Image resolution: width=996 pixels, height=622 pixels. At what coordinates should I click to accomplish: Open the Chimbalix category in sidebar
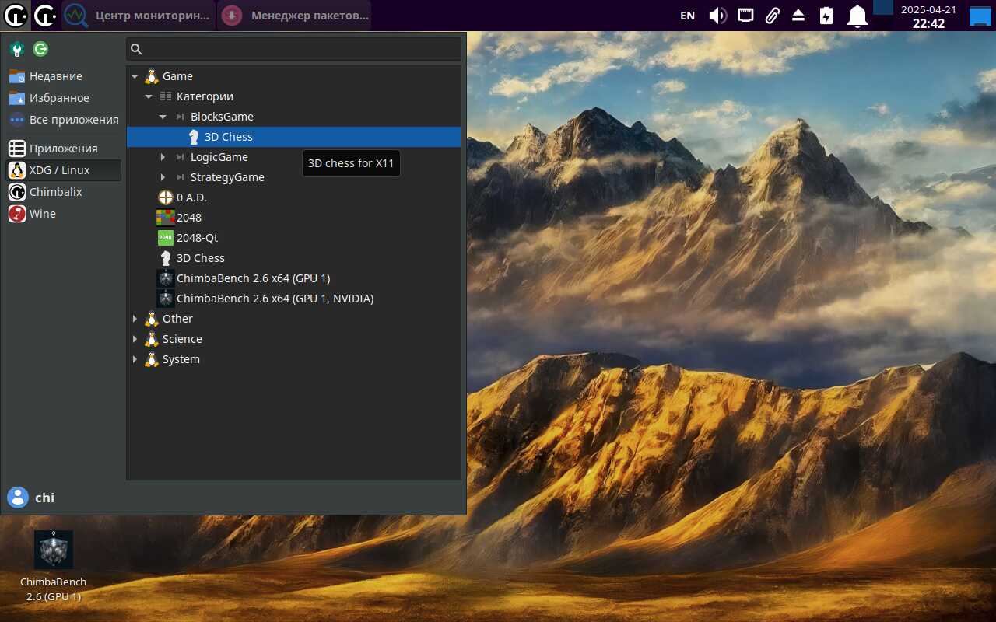point(64,192)
